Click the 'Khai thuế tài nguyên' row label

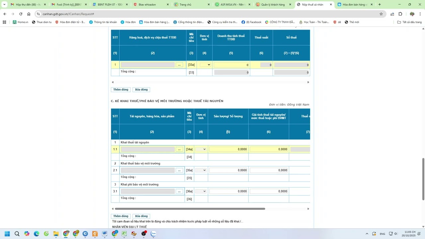135,142
